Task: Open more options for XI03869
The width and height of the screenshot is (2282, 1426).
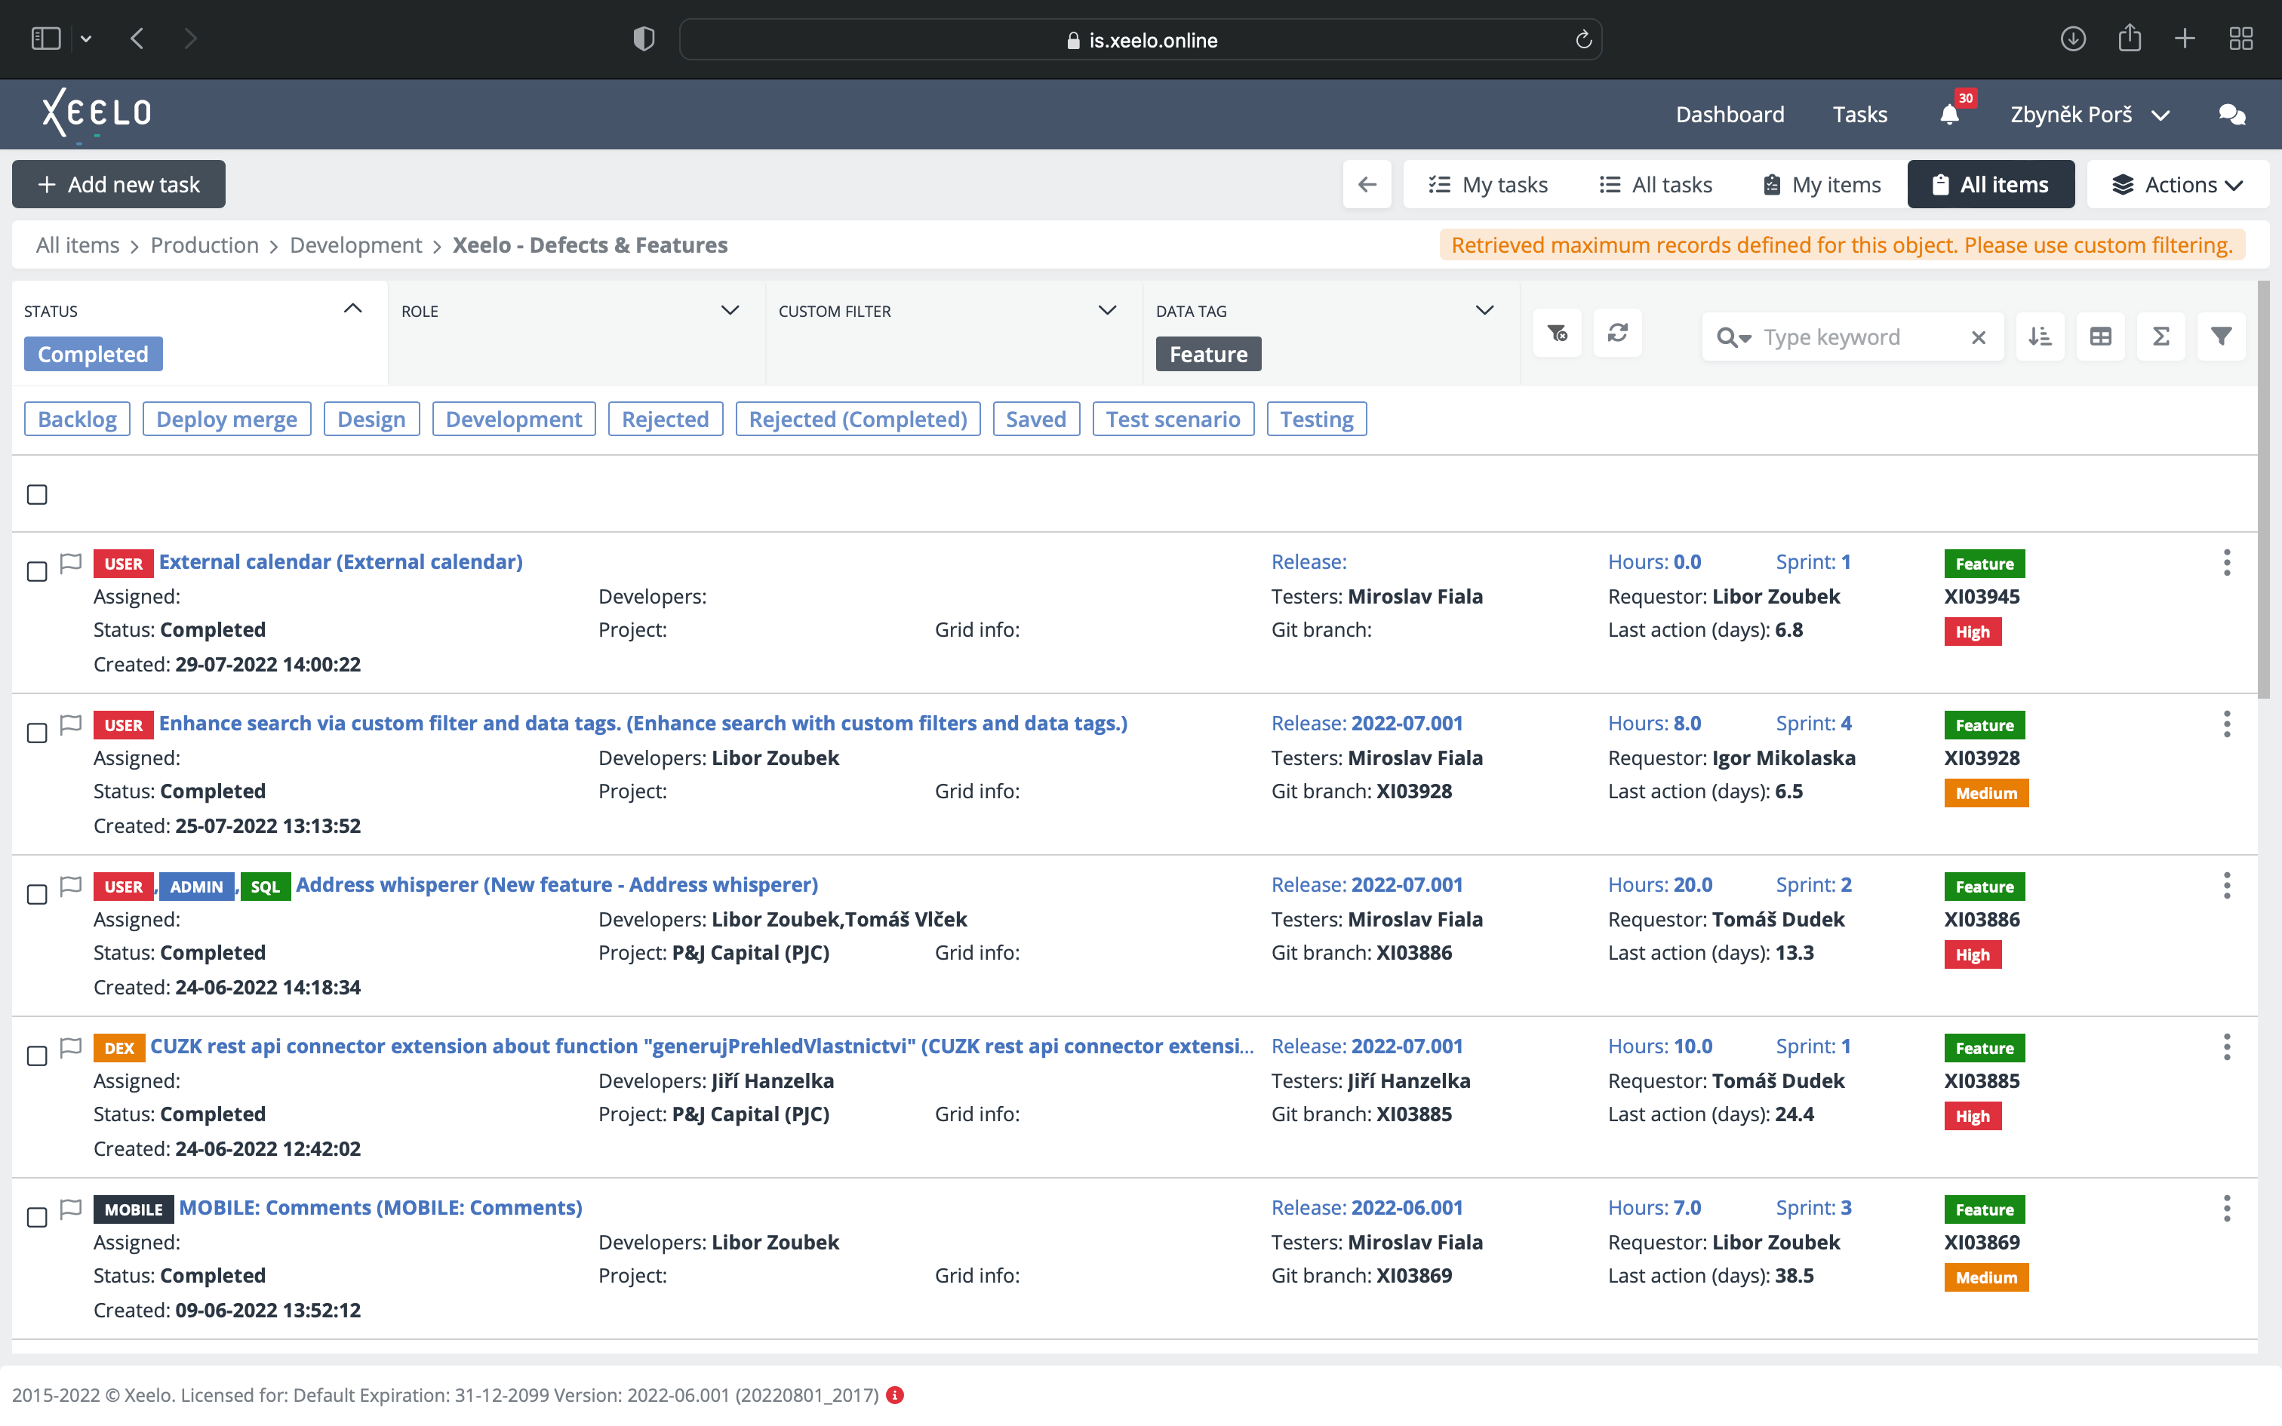Action: pos(2228,1208)
